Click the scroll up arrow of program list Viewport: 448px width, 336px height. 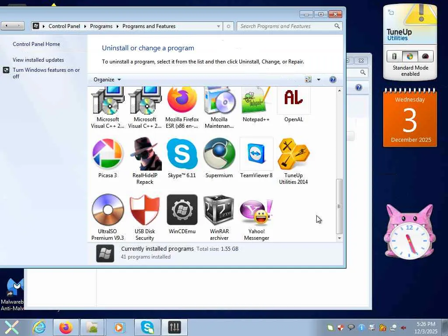point(339,91)
